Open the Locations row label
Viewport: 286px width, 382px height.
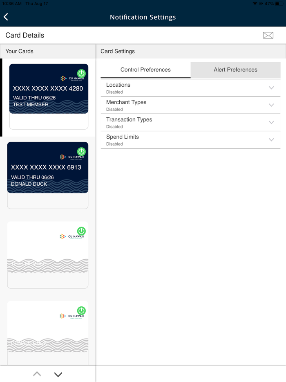(118, 85)
